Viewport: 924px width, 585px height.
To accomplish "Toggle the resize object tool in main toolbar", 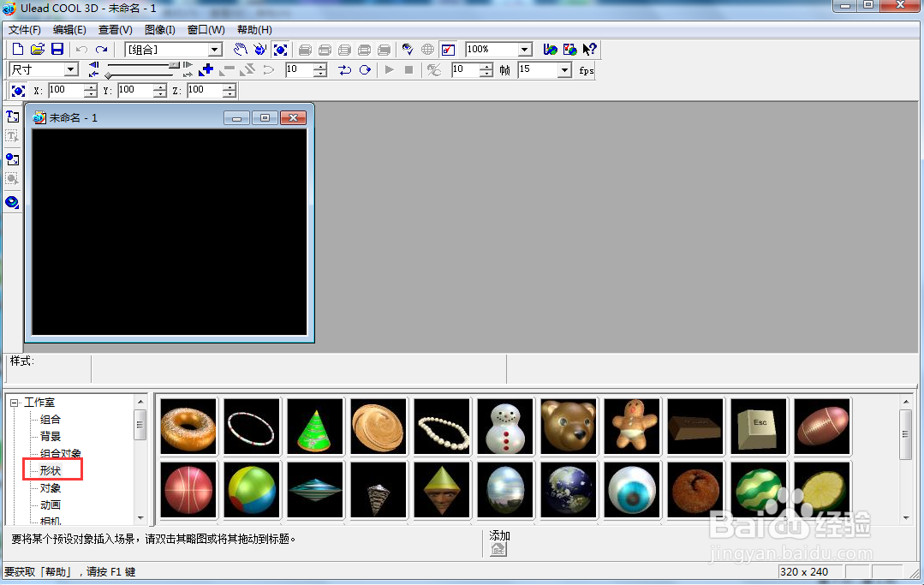I will pyautogui.click(x=281, y=50).
